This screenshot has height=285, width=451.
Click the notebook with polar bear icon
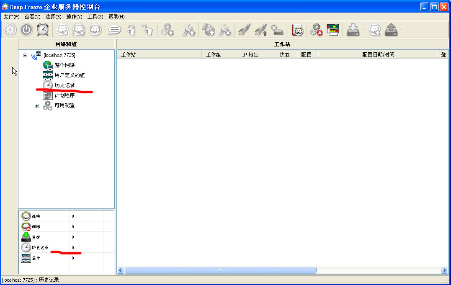[297, 30]
